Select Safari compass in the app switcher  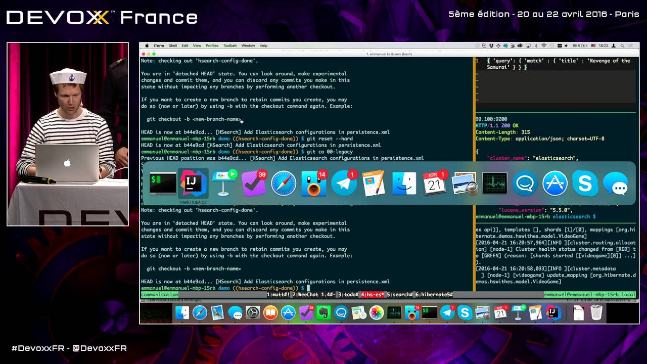pyautogui.click(x=284, y=184)
